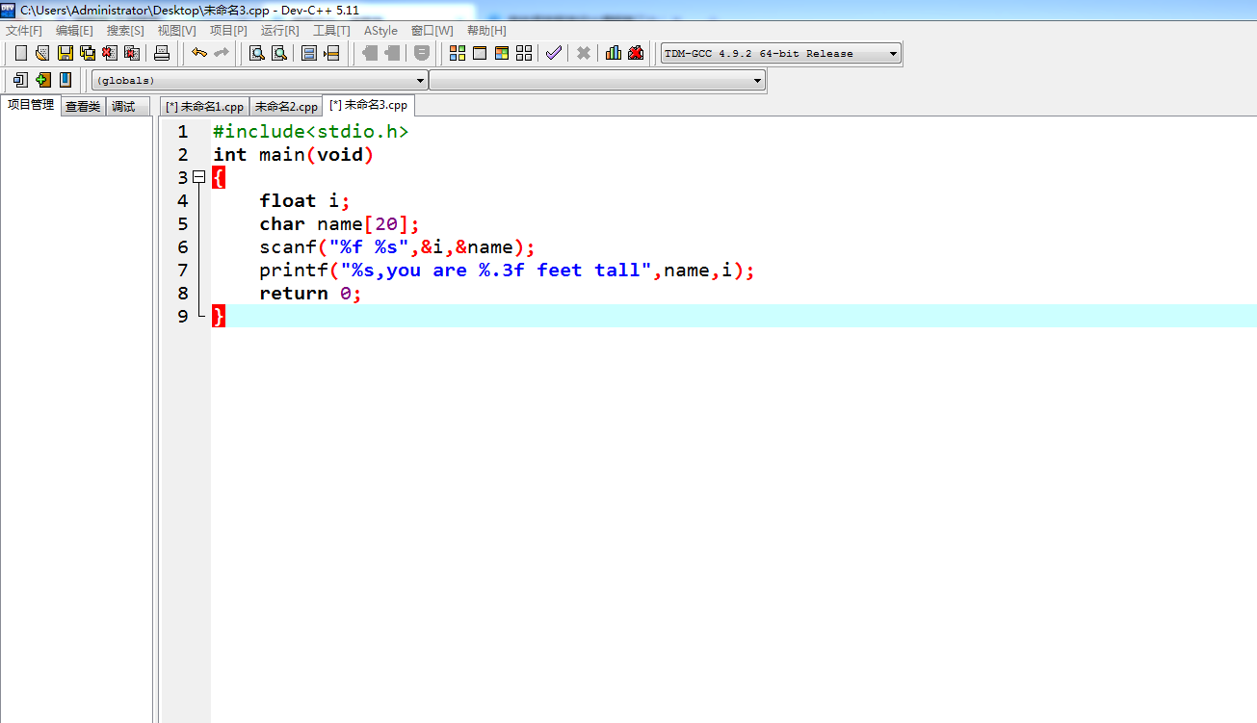
Task: Open the 帮助[H] menu
Action: 486,31
